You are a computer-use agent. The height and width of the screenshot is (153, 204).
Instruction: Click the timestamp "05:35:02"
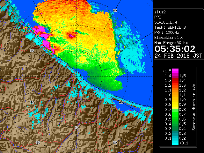point(175,49)
